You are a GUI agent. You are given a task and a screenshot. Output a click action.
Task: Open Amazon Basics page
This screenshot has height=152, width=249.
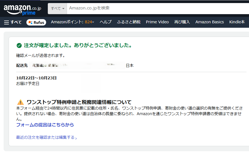pos(210,22)
